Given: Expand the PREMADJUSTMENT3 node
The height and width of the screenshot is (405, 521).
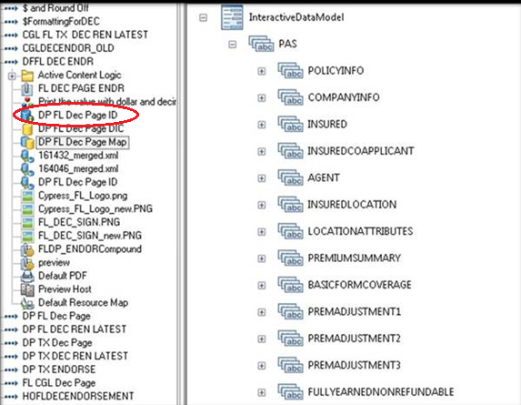Looking at the screenshot, I should (262, 366).
